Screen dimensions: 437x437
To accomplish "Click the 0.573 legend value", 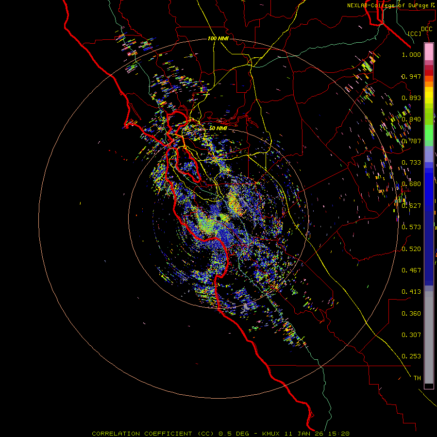I will pyautogui.click(x=411, y=227).
